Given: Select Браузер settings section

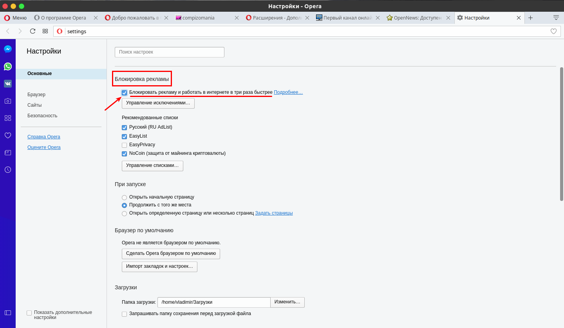Looking at the screenshot, I should pyautogui.click(x=36, y=95).
